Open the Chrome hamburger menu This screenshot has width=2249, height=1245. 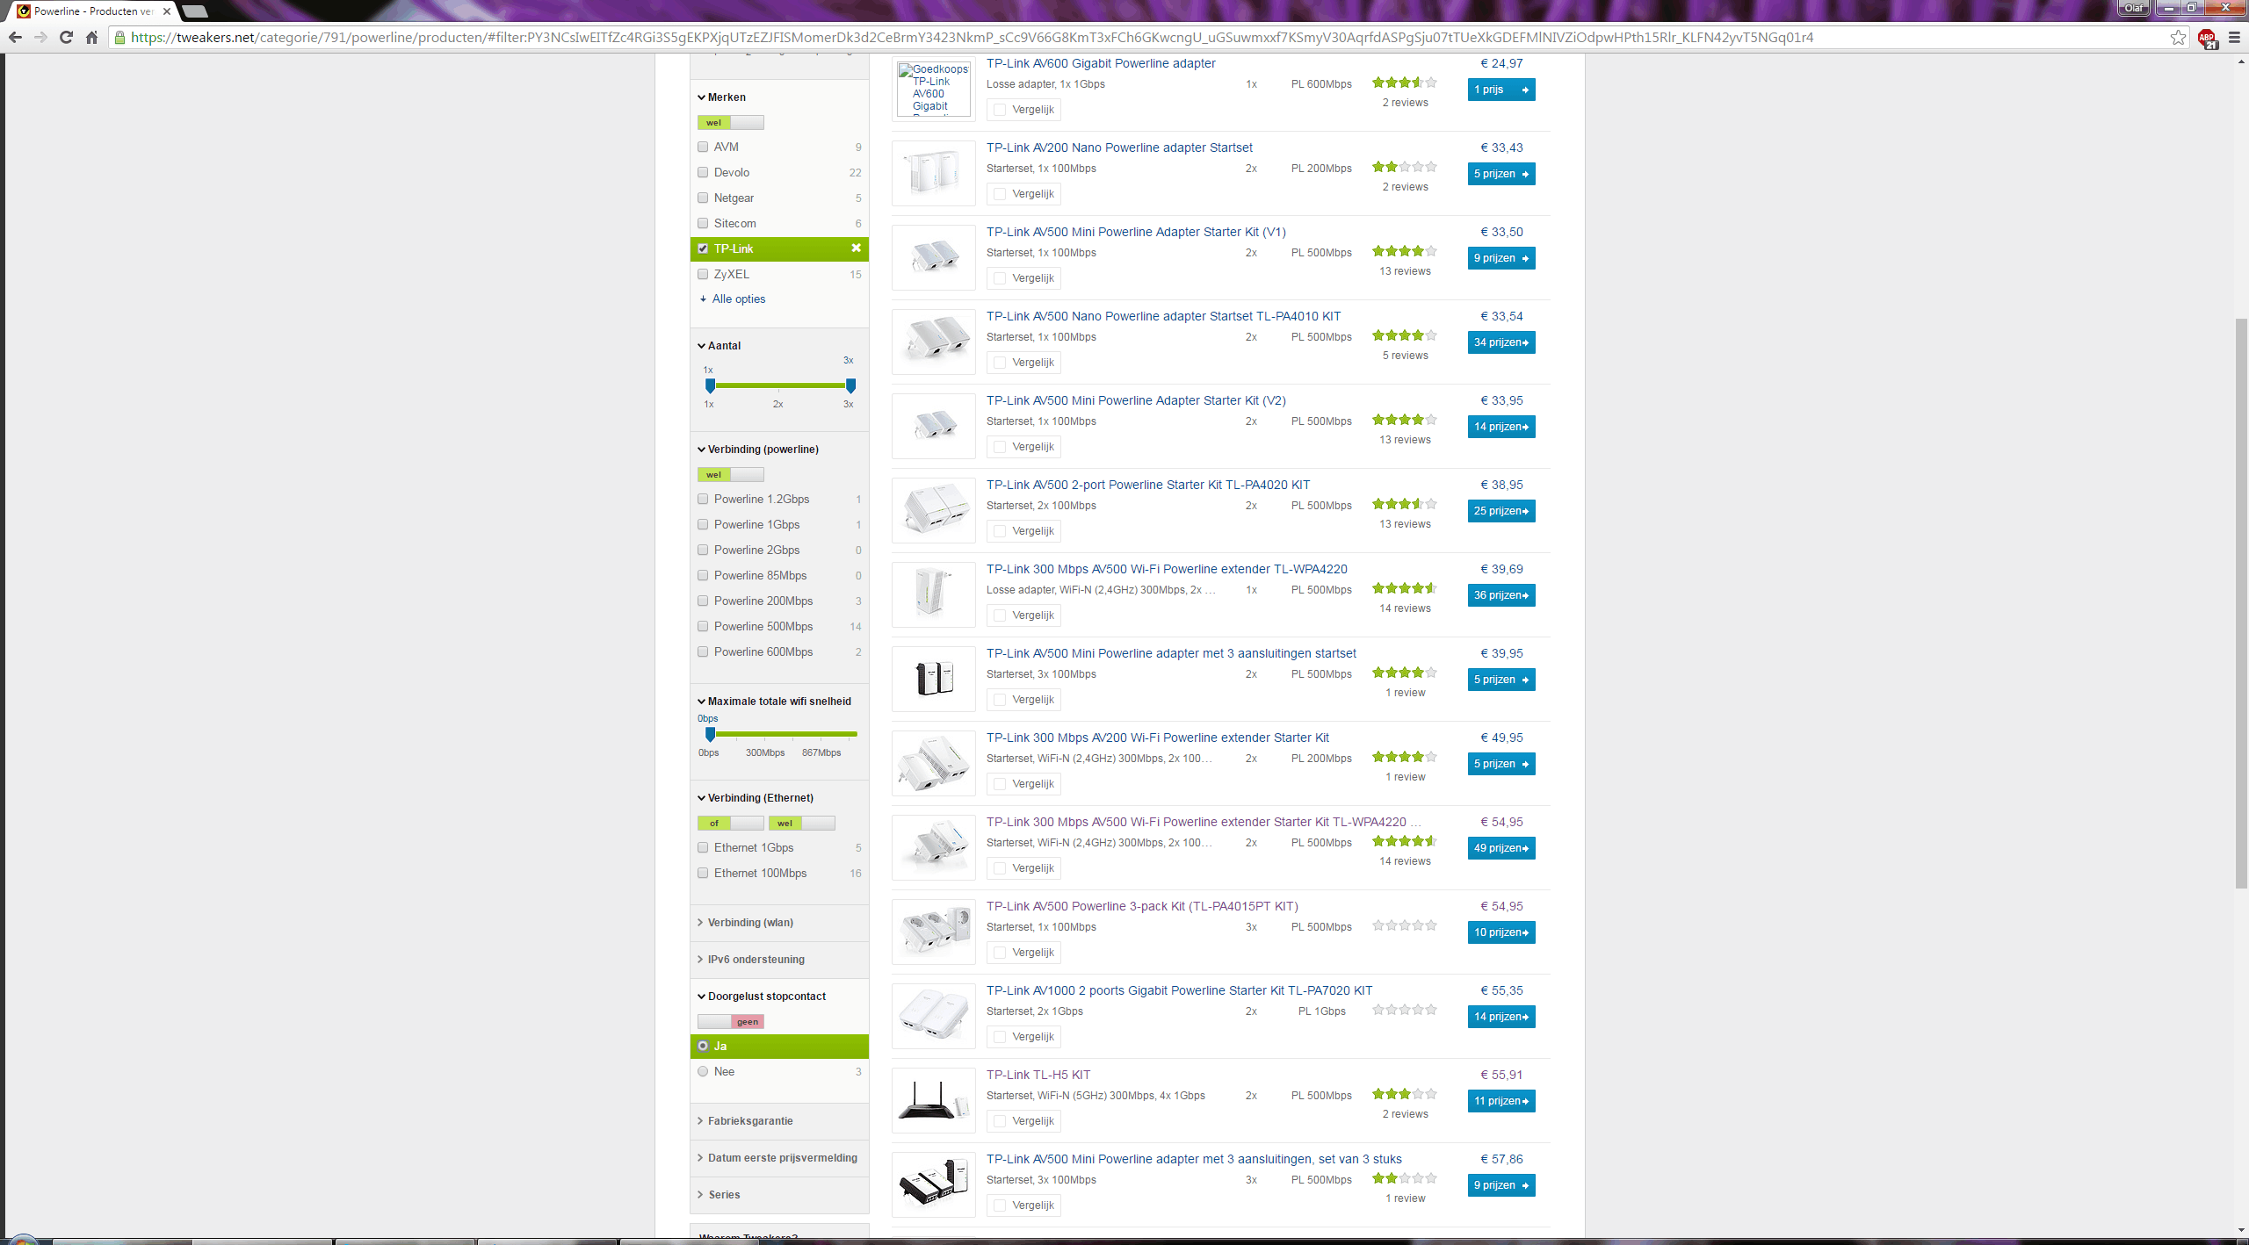[x=2234, y=37]
